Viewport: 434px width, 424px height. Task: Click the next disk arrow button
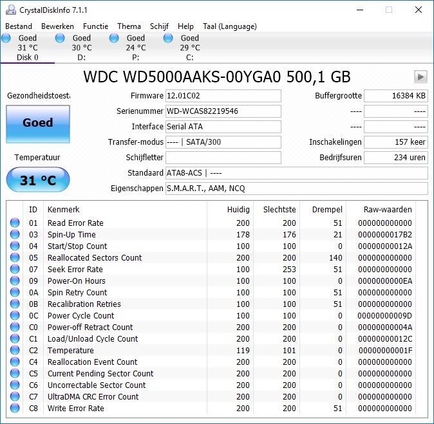(420, 77)
